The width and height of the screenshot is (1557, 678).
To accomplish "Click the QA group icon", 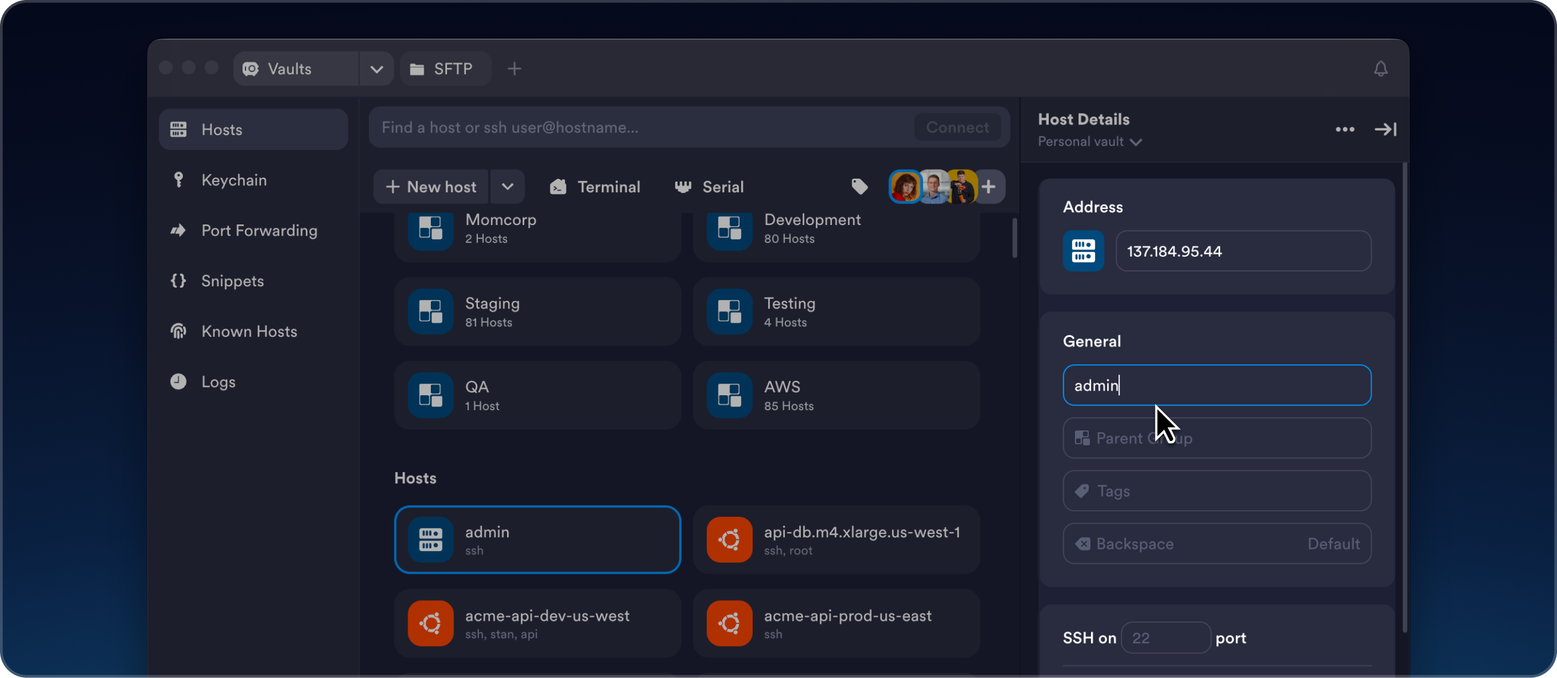I will click(430, 395).
